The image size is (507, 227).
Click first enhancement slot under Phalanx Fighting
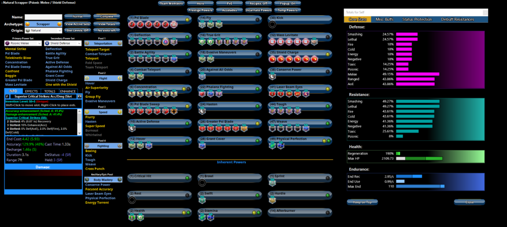point(202,93)
